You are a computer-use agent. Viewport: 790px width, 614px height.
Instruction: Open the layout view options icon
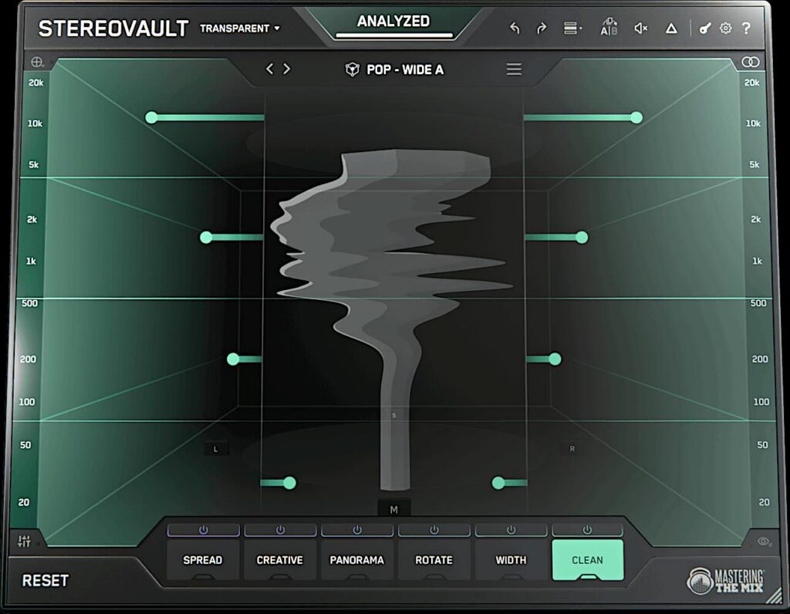coord(572,29)
